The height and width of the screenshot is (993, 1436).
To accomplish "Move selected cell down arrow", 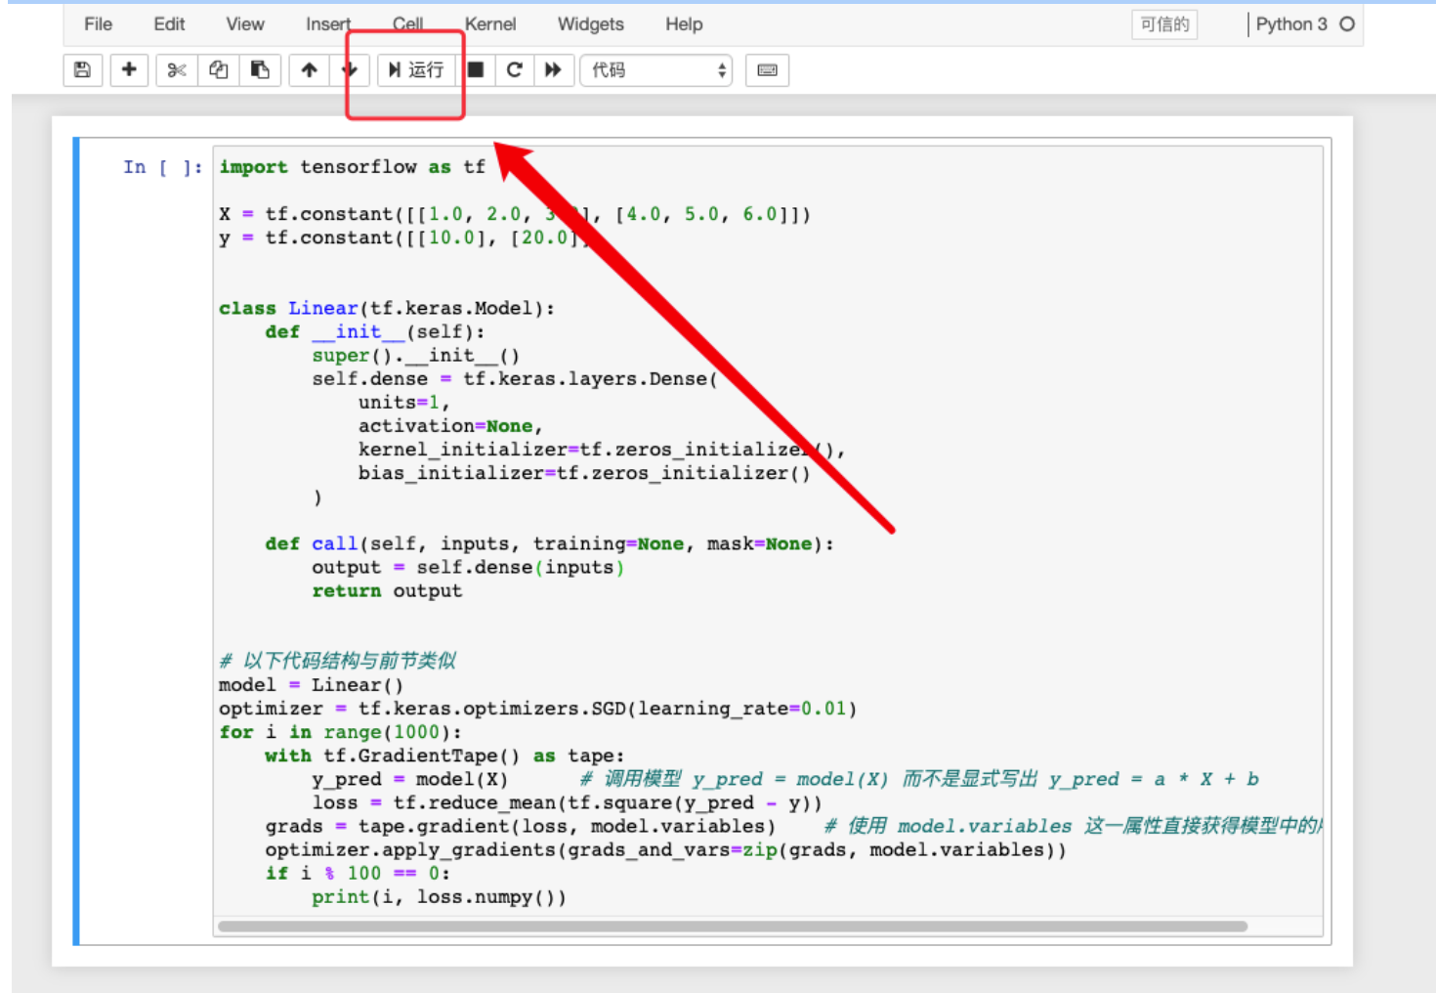I will click(350, 70).
